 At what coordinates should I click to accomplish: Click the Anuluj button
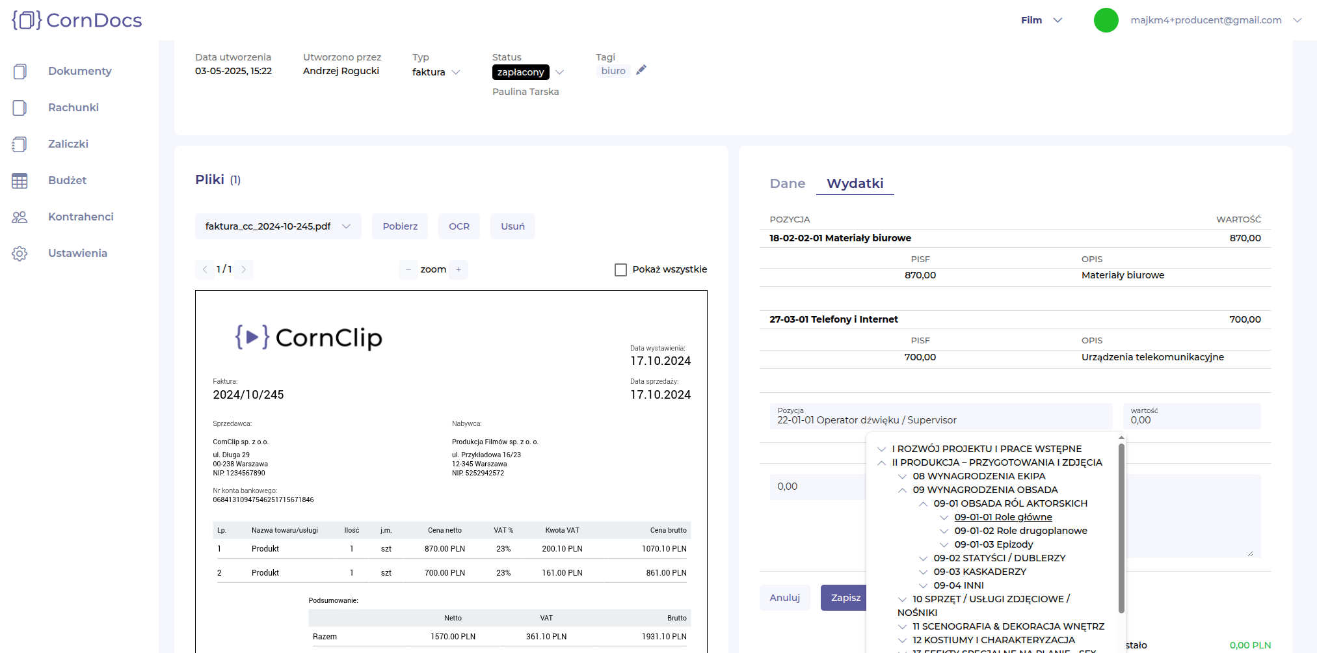pyautogui.click(x=785, y=598)
